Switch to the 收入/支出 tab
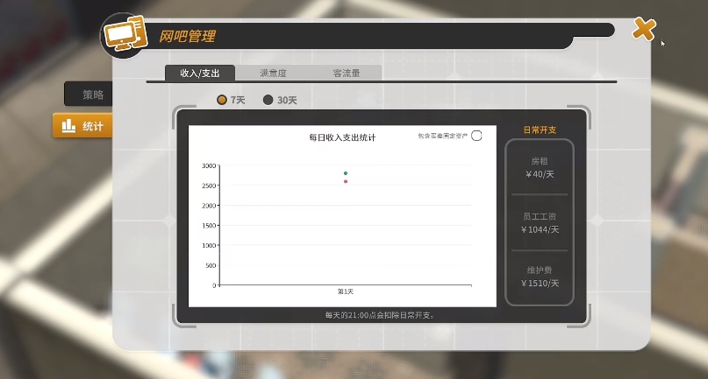This screenshot has width=708, height=379. click(x=199, y=73)
